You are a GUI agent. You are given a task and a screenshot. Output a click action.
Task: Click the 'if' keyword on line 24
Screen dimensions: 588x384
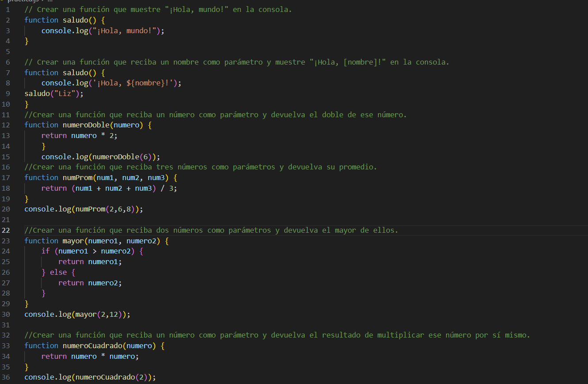point(46,251)
